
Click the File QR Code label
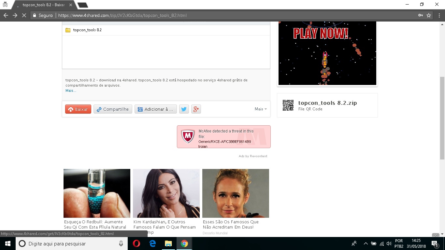point(310,109)
